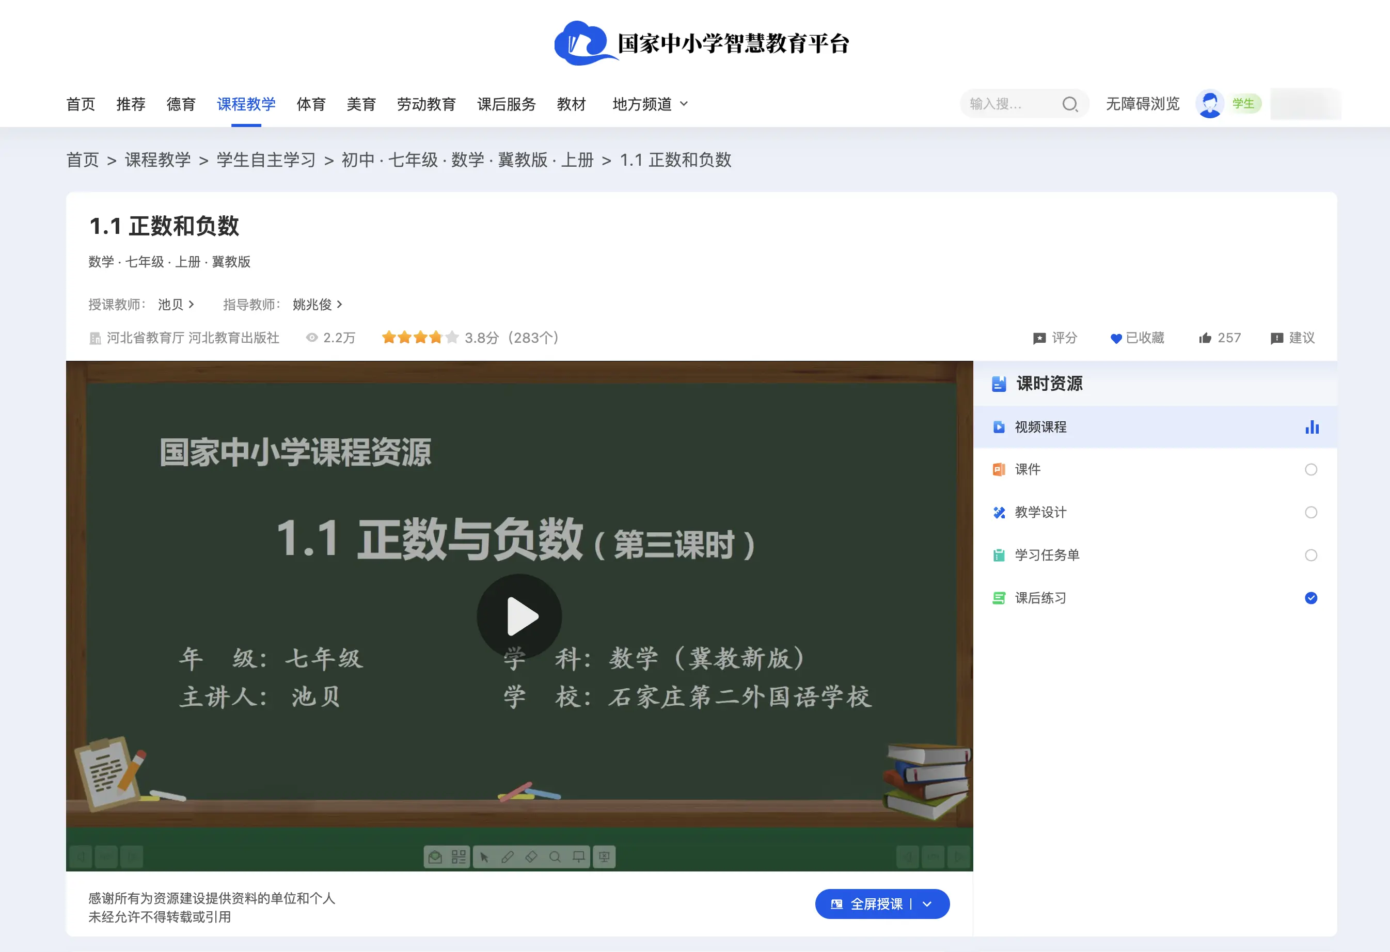The width and height of the screenshot is (1390, 952).
Task: Open advisor 姚兆俊 details chevron
Action: (340, 305)
